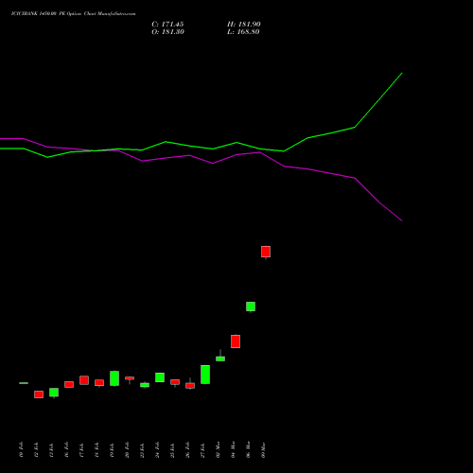Click the 23 Feb date label
Viewport: 473px width, 473px height.
click(x=142, y=449)
